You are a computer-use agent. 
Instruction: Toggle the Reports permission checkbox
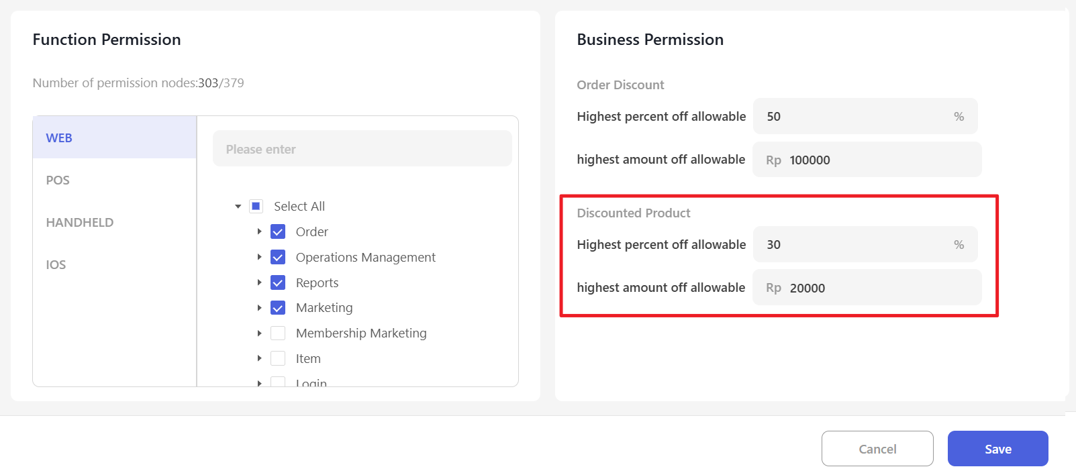pos(278,283)
